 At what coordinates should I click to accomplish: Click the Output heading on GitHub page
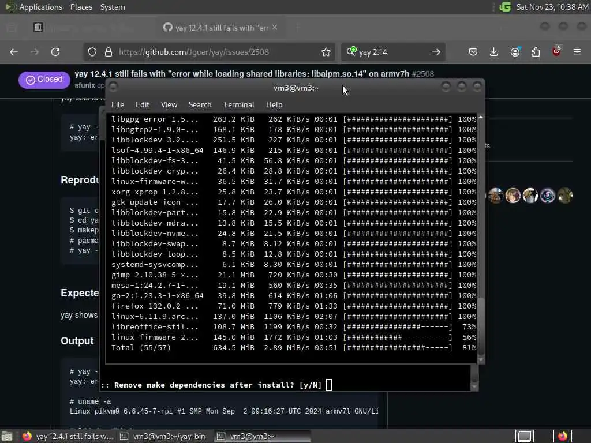click(x=77, y=341)
